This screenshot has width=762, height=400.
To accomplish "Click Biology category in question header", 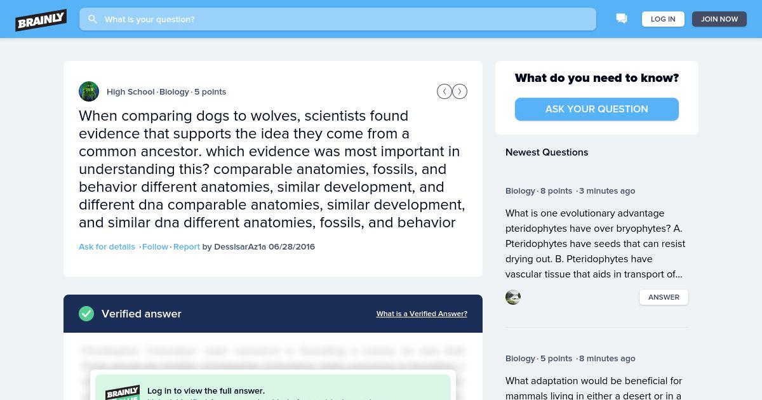I will tap(174, 91).
